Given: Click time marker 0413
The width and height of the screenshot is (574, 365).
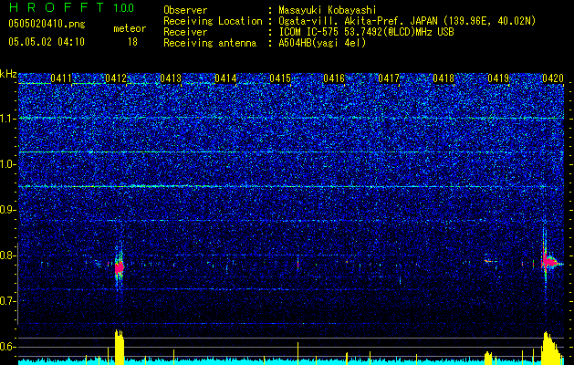Looking at the screenshot, I should click(x=171, y=78).
